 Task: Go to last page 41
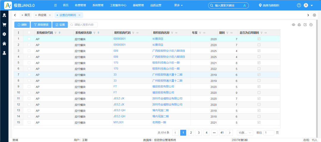click(x=222, y=133)
